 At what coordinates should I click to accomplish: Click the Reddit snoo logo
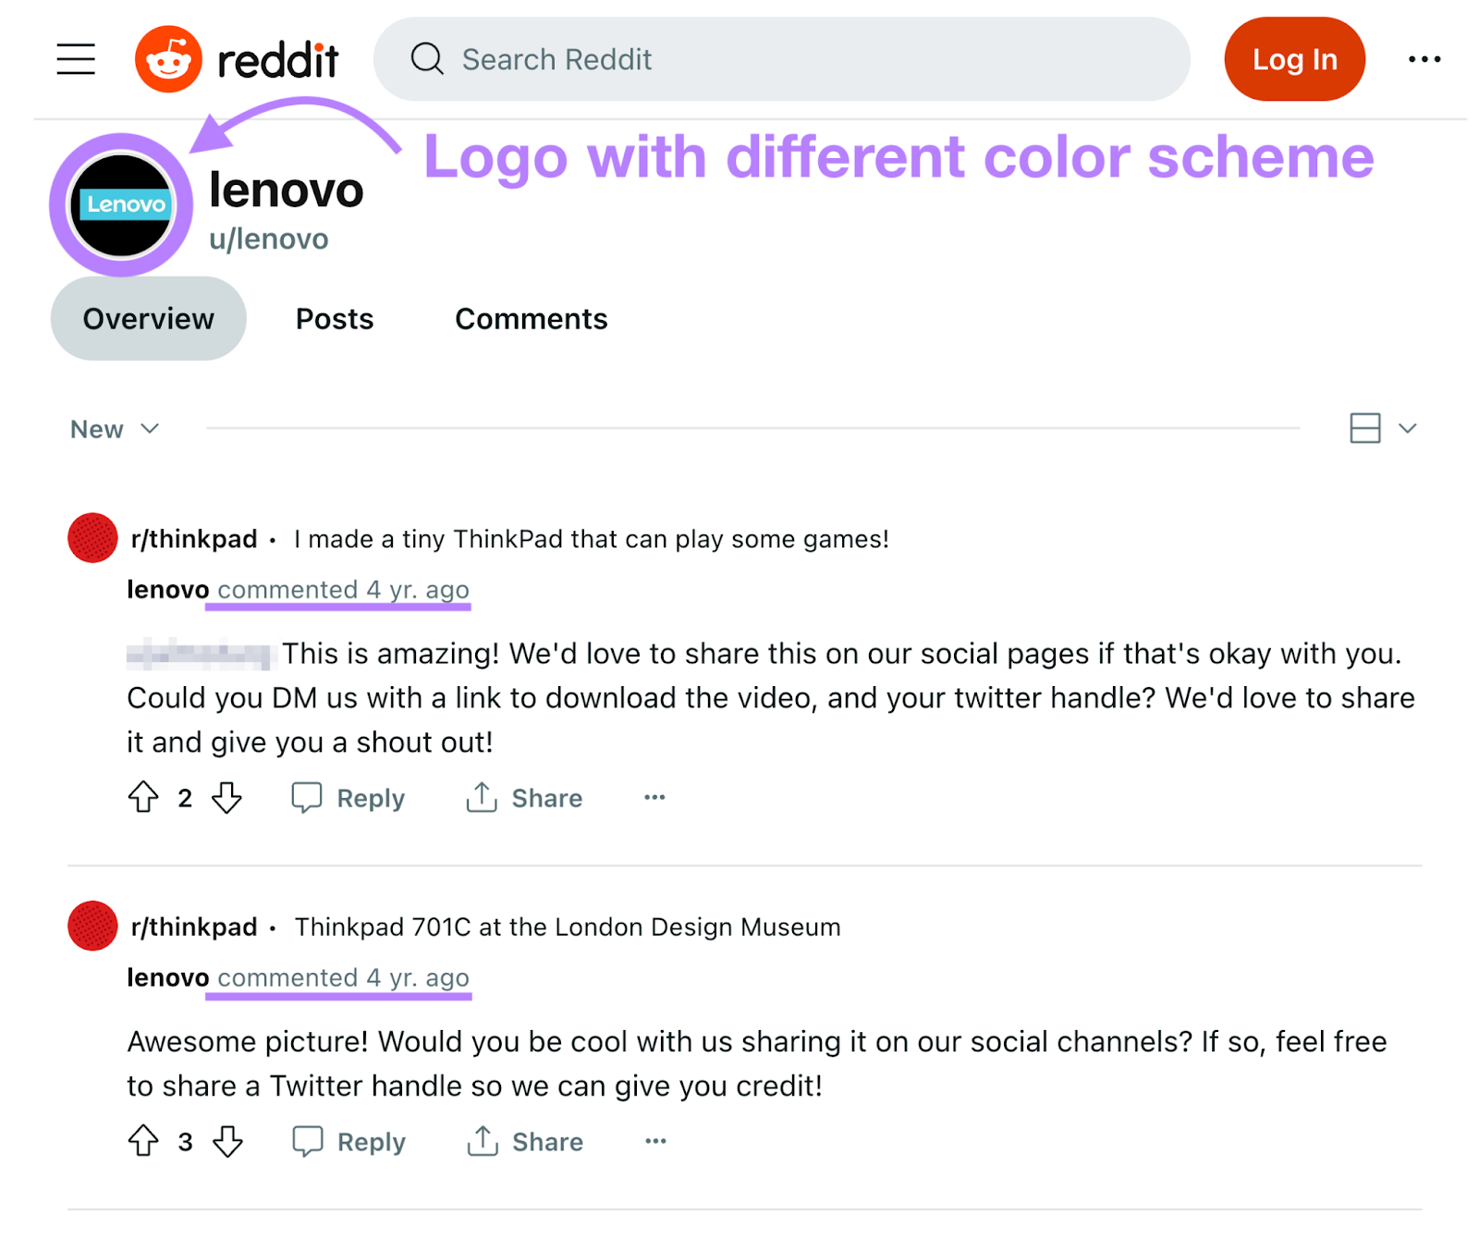pyautogui.click(x=169, y=58)
